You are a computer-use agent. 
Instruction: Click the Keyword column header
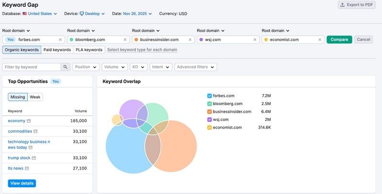point(15,111)
